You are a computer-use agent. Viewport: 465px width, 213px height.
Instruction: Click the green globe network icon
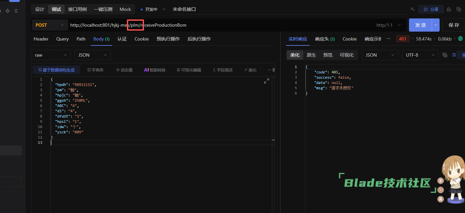[x=460, y=39]
